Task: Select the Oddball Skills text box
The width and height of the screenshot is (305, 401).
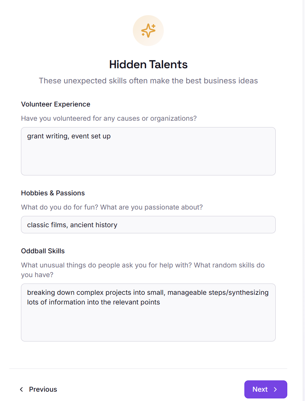Action: tap(148, 312)
